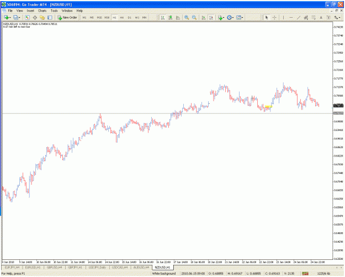Open the View menu
345x277 pixels.
[x=19, y=11]
